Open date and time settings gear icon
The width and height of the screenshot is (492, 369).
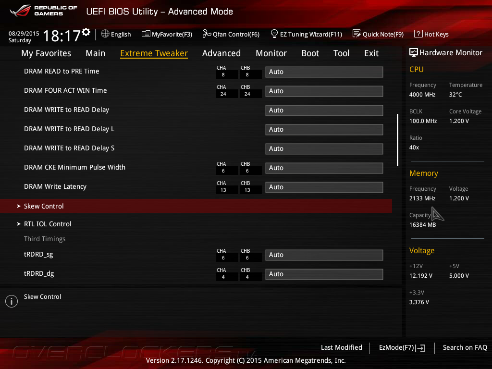coord(86,32)
